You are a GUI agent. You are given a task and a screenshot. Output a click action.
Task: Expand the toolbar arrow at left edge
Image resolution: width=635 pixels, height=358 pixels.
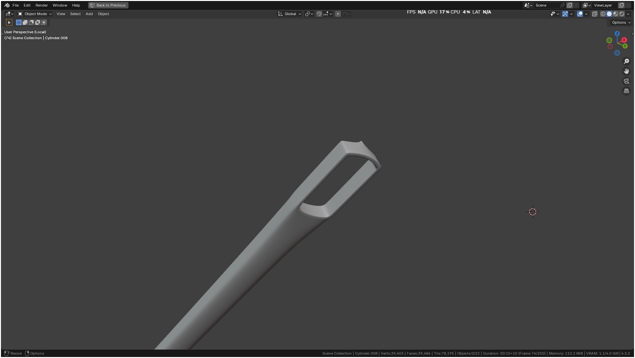click(x=2, y=34)
